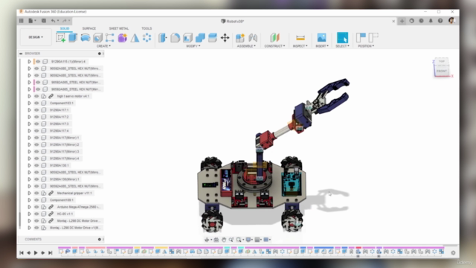Open the Assemble dropdown menu
Viewport: 476px width, 268px height.
click(x=246, y=46)
